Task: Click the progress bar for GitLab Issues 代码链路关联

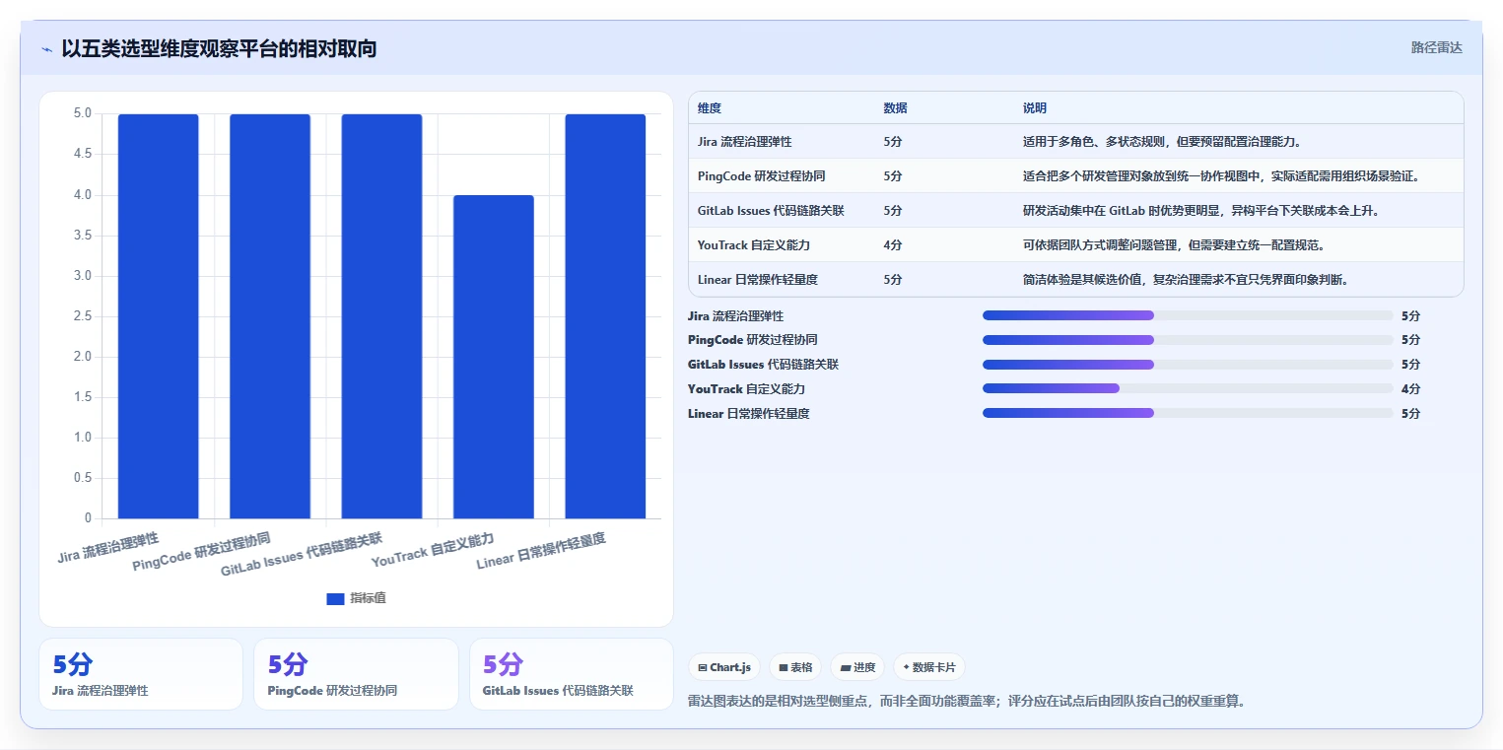Action: pyautogui.click(x=1188, y=365)
